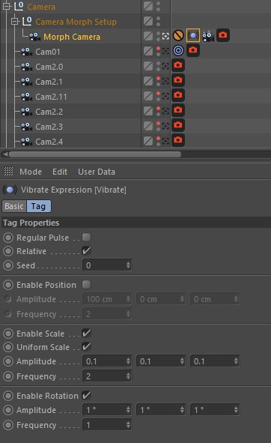Click the Attribute Manager grip icon

(8, 171)
